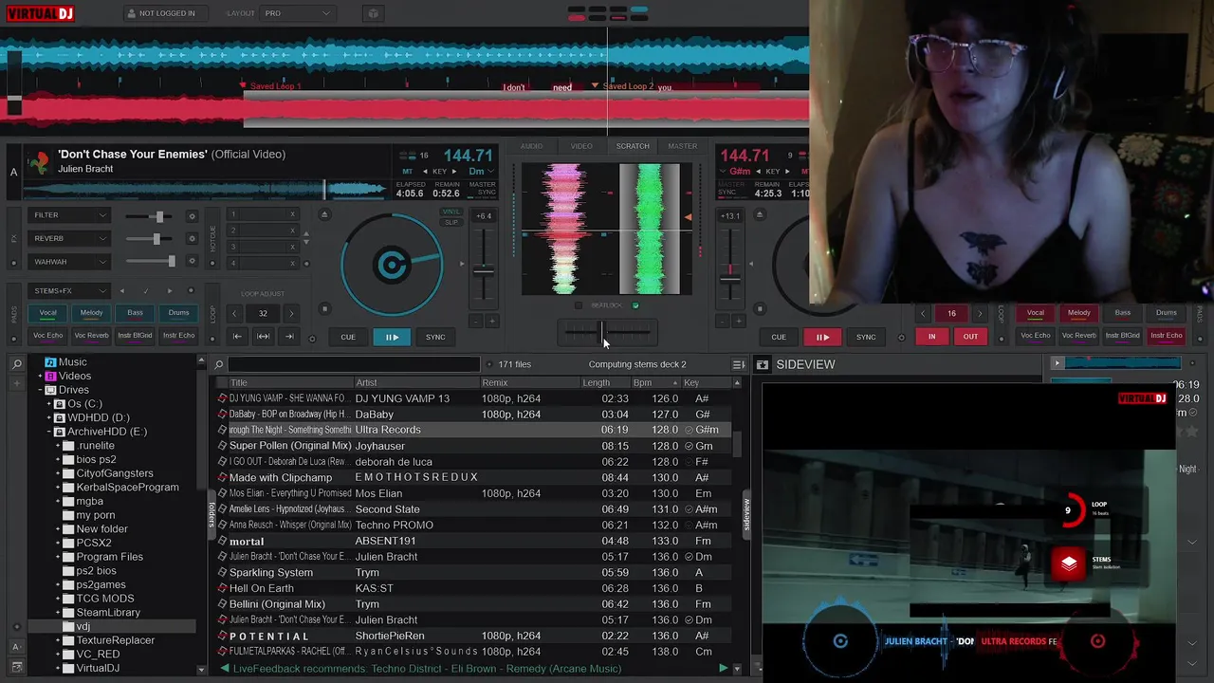Screen dimensions: 1214x683
Task: Nudge deck A pitch up with plus button
Action: pyautogui.click(x=491, y=322)
